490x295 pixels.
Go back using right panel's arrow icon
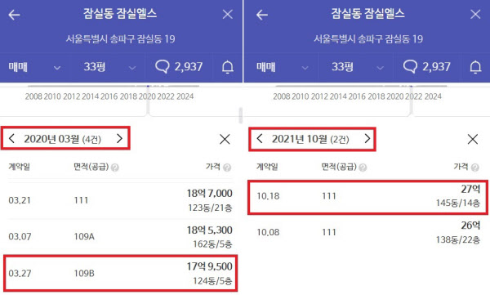(x=262, y=15)
